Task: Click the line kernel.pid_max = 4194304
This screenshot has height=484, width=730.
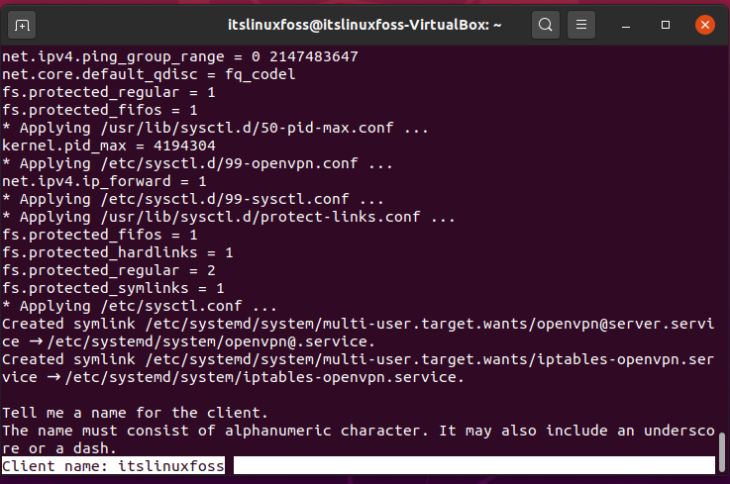Action: (x=109, y=145)
